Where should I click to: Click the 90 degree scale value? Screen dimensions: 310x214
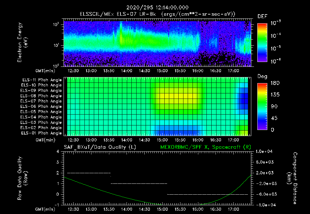click(x=274, y=106)
